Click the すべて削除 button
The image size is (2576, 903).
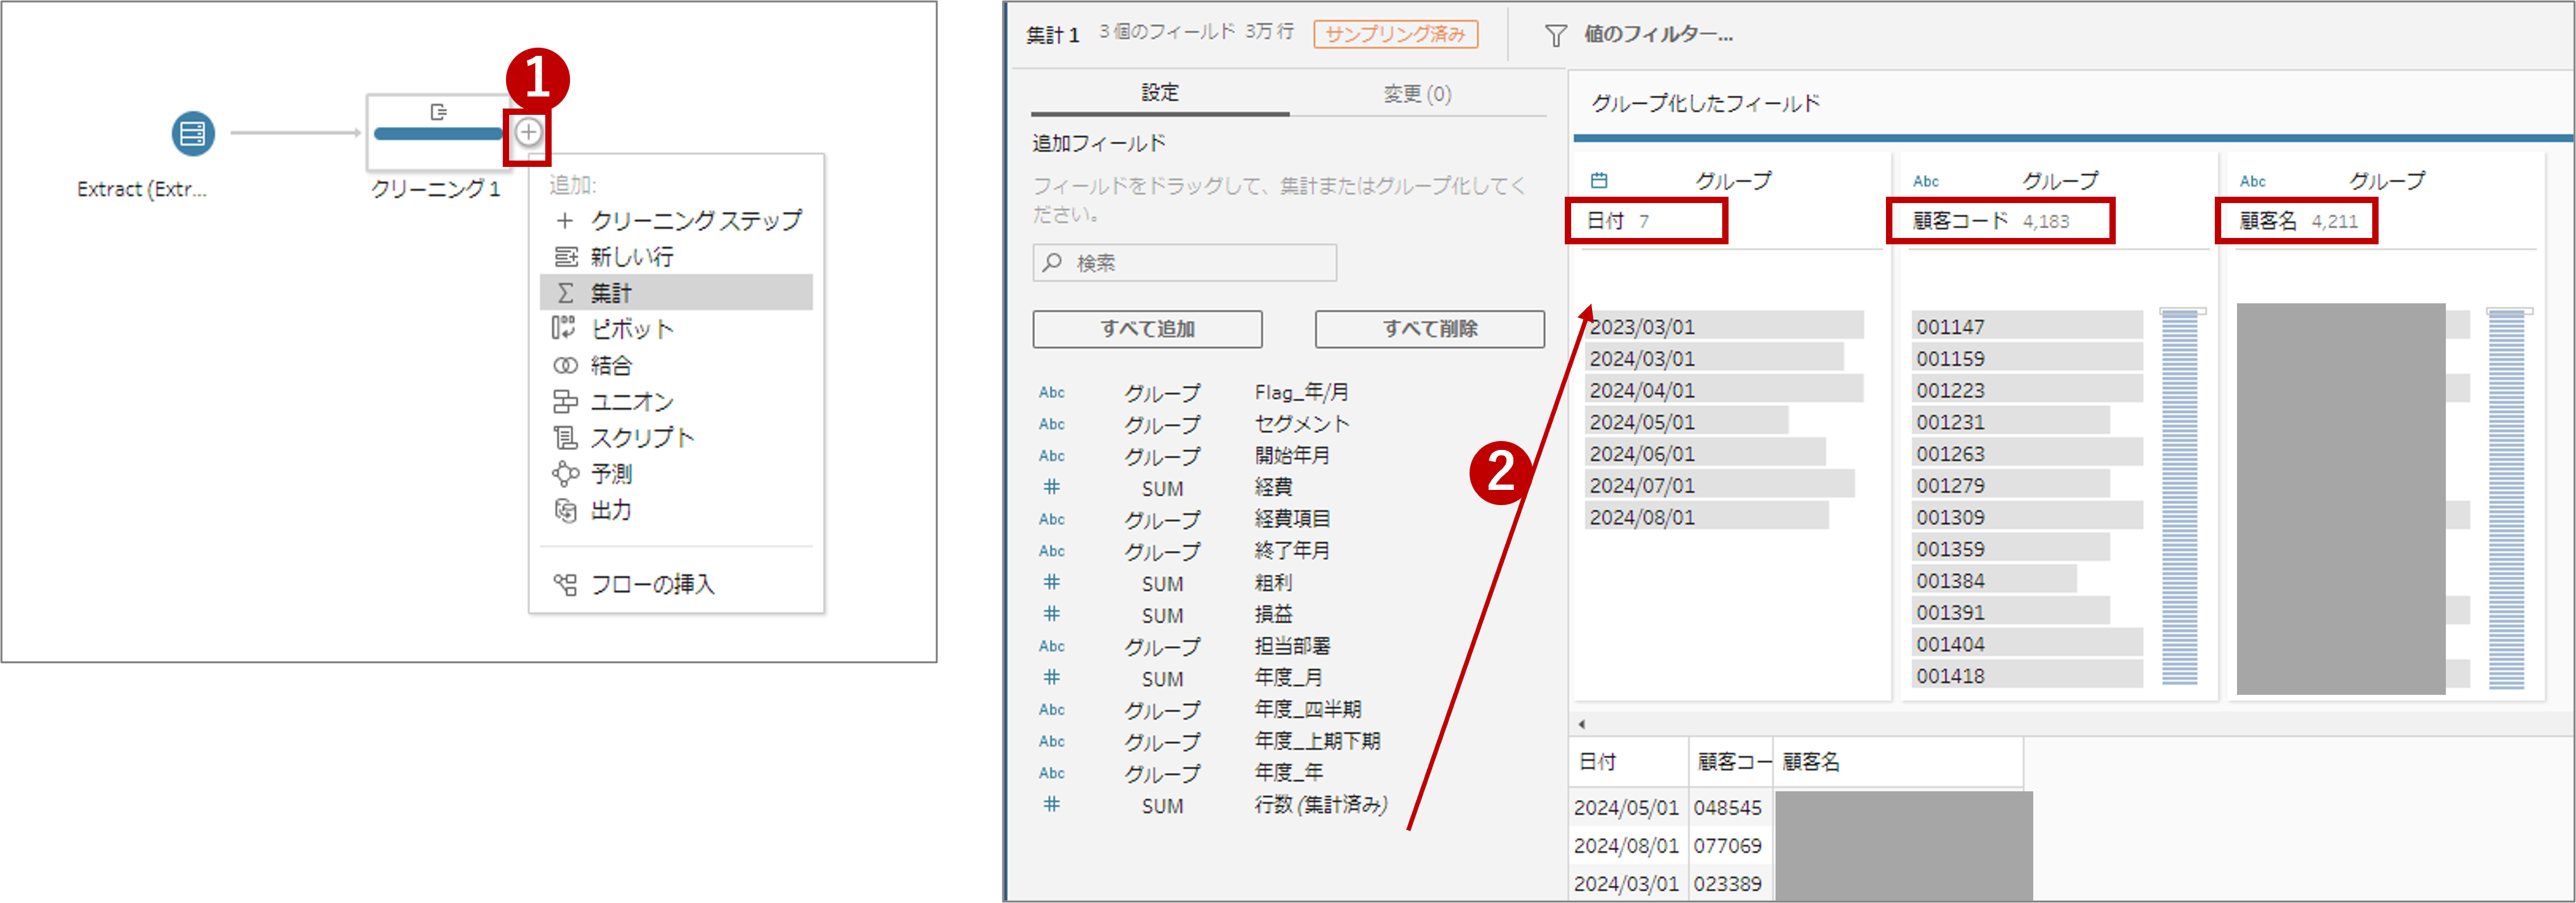1429,329
